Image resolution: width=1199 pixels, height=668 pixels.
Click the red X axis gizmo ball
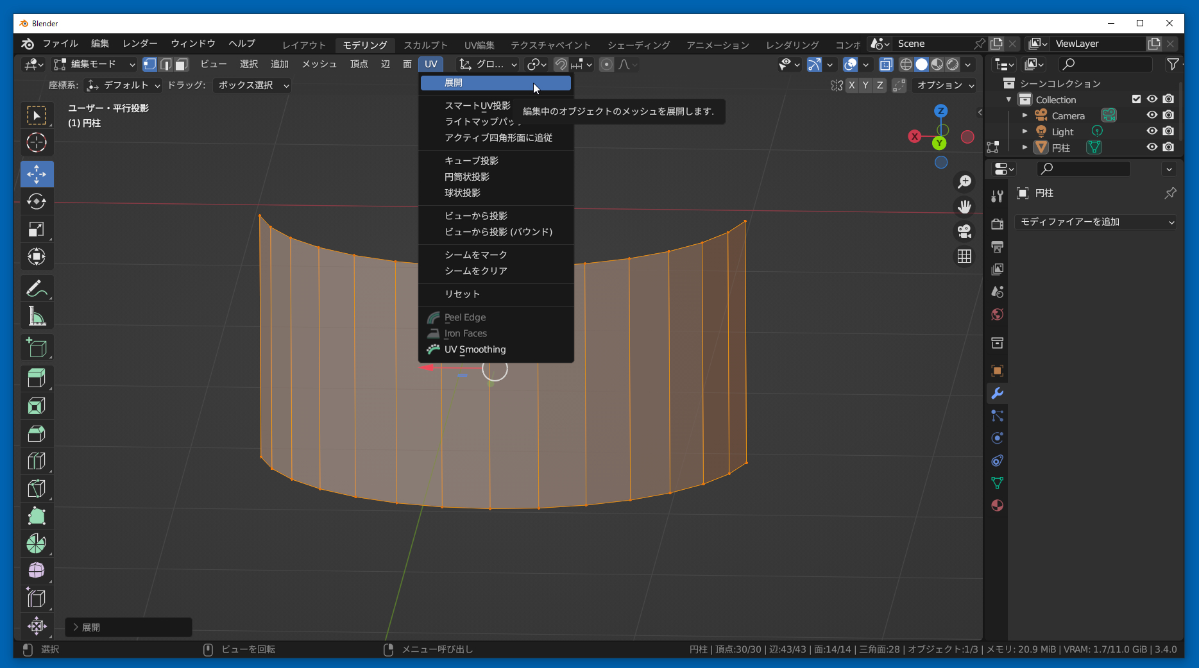click(915, 137)
